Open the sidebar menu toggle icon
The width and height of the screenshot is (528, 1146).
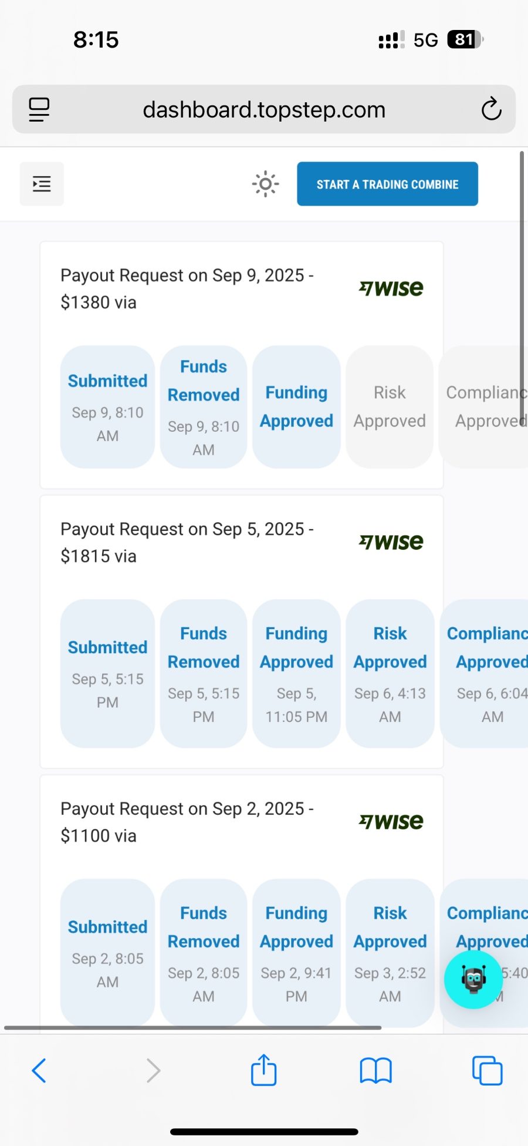click(x=42, y=184)
